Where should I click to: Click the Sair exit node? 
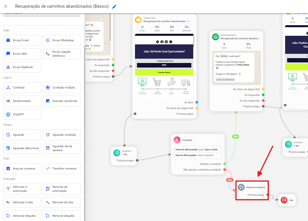click(x=287, y=200)
